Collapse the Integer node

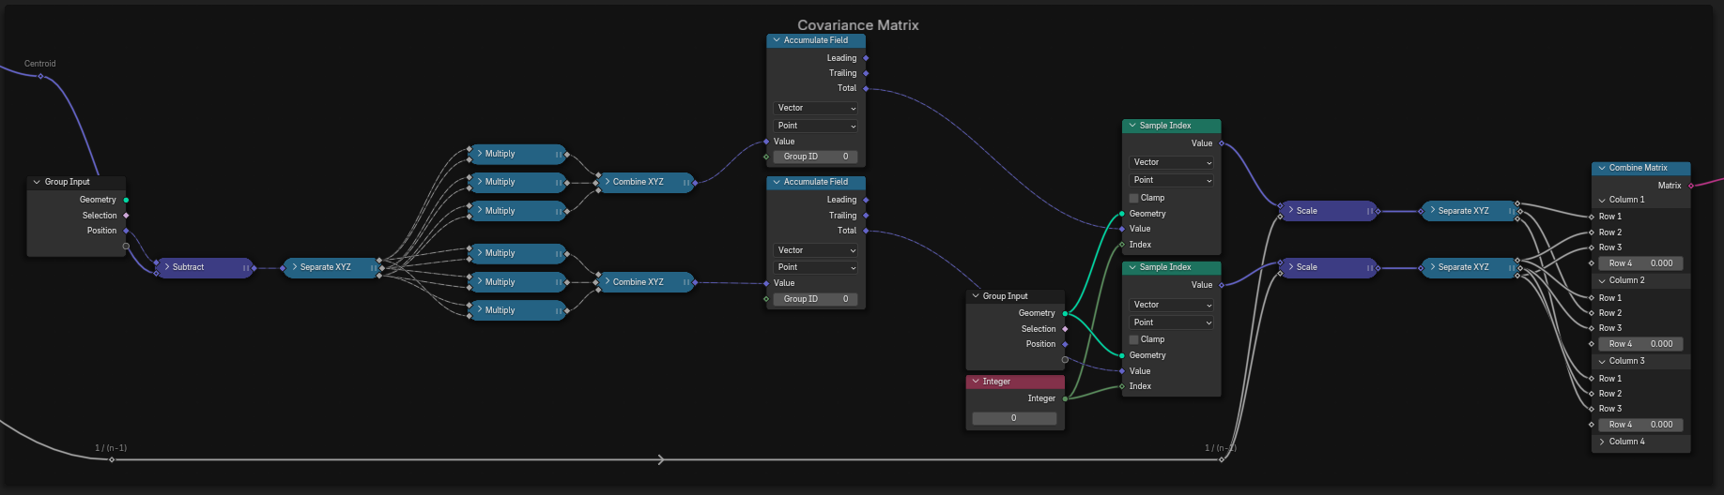click(976, 382)
